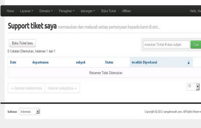Click the Hello user greeting
201x128 pixels.
coord(195,11)
